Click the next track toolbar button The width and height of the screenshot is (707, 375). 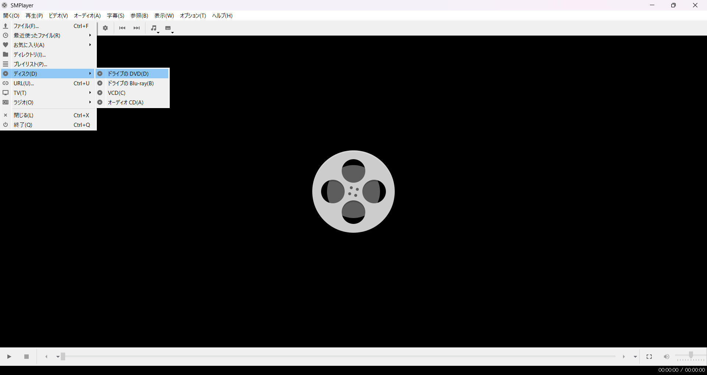(137, 28)
